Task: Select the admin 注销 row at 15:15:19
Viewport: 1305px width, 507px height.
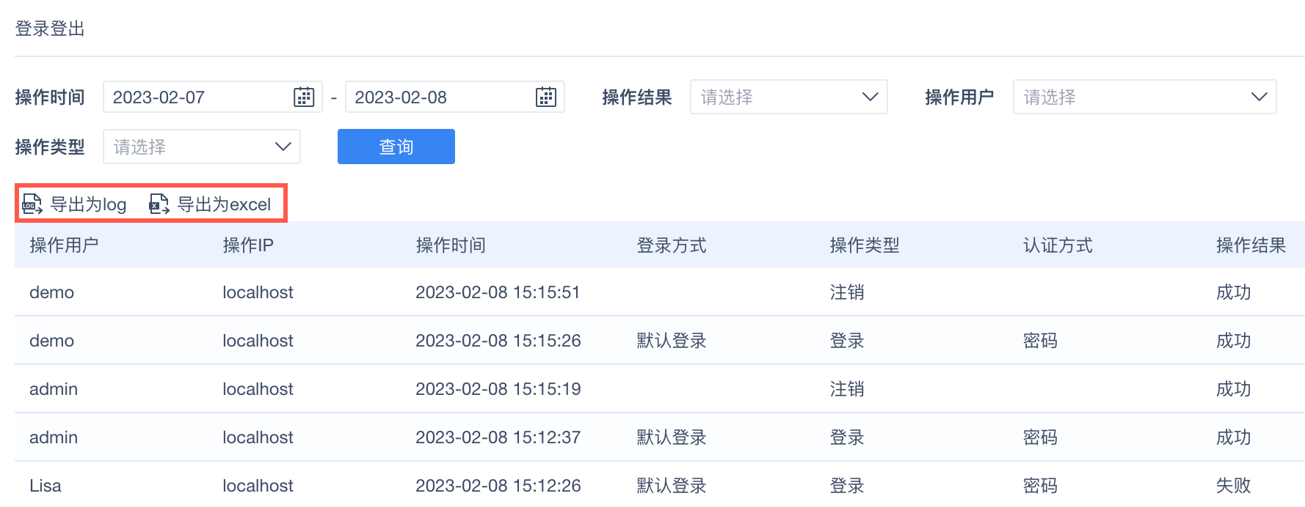Action: 498,389
